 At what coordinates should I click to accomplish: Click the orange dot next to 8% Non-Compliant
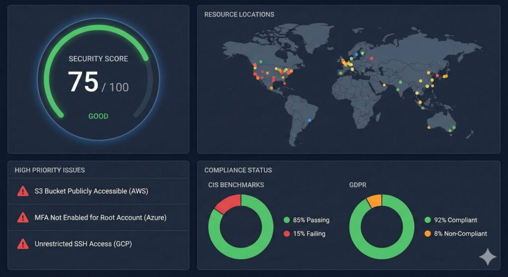(428, 233)
